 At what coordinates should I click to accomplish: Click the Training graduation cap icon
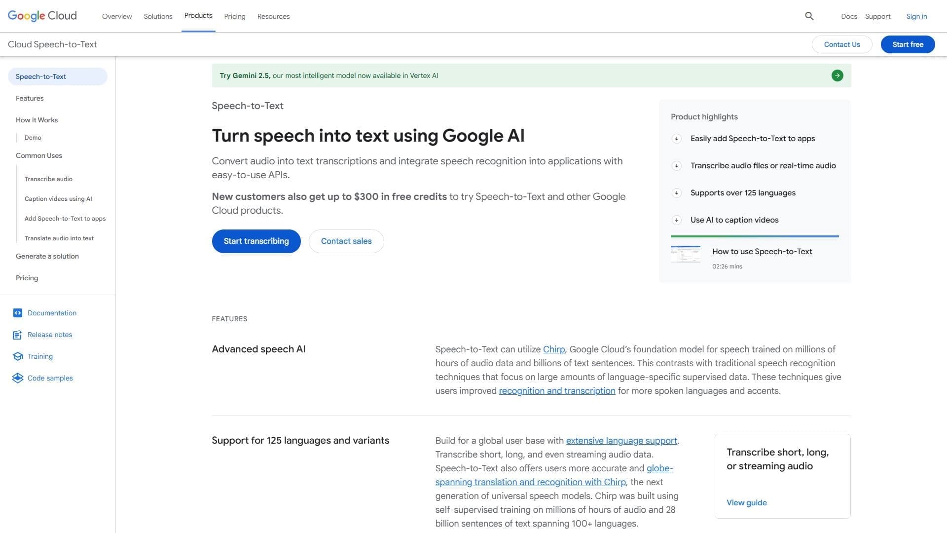click(18, 356)
